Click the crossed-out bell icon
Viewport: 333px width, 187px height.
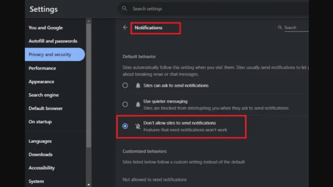pyautogui.click(x=138, y=126)
